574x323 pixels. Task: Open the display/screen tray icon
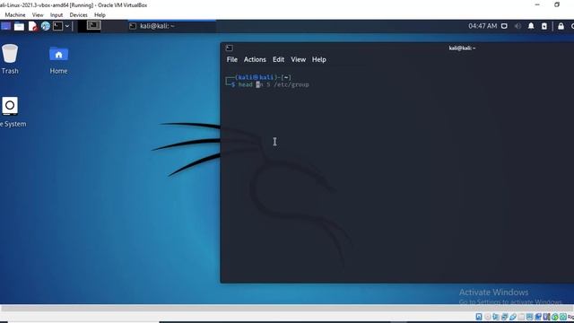[x=504, y=26]
